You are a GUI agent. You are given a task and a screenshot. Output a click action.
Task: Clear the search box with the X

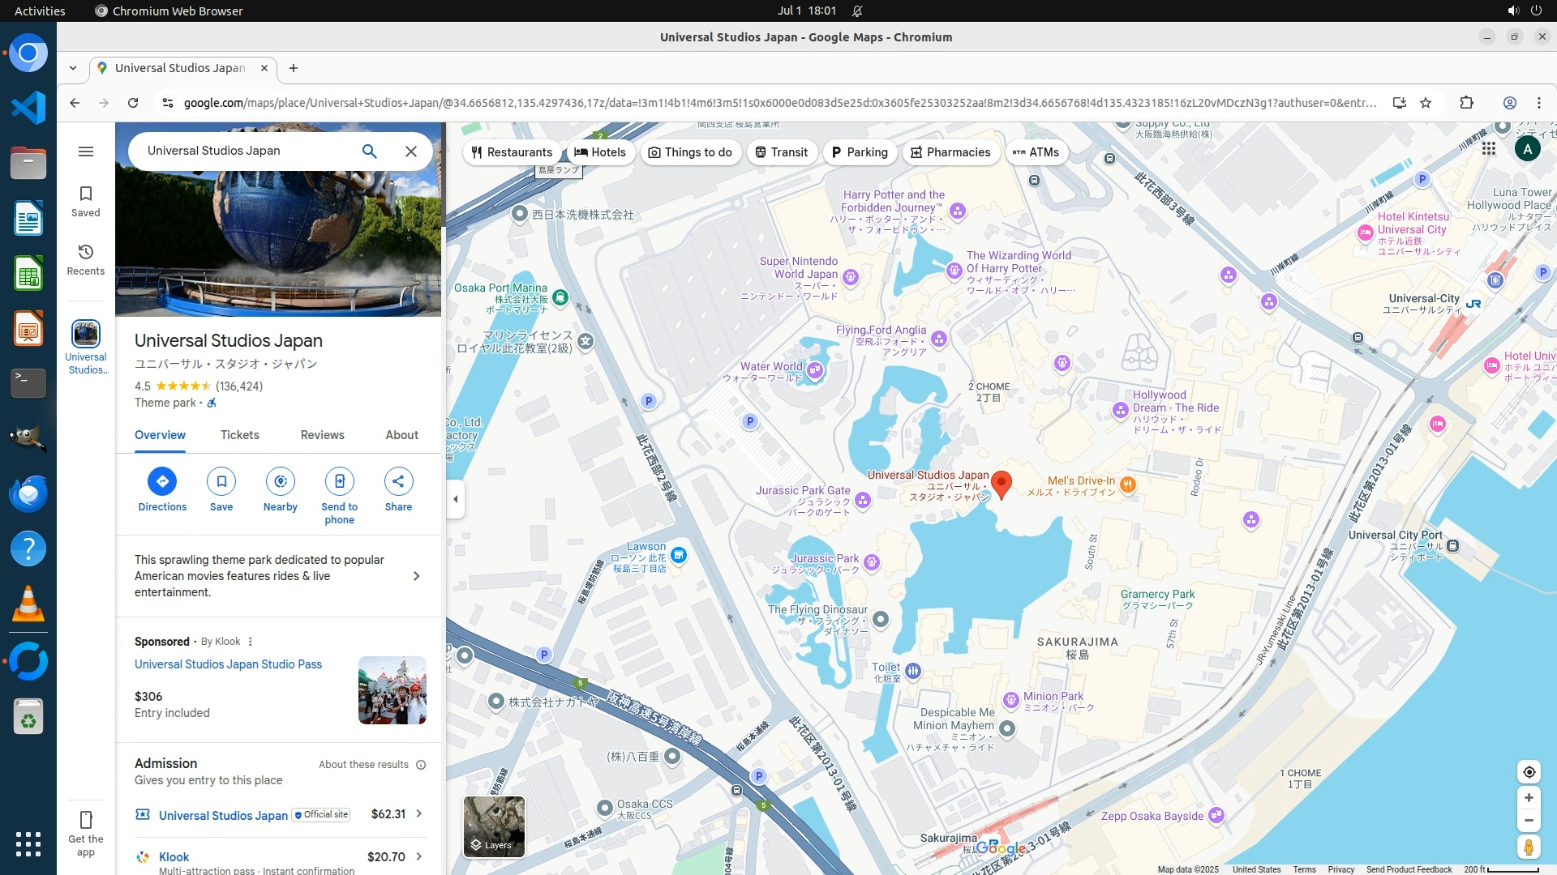pyautogui.click(x=411, y=152)
